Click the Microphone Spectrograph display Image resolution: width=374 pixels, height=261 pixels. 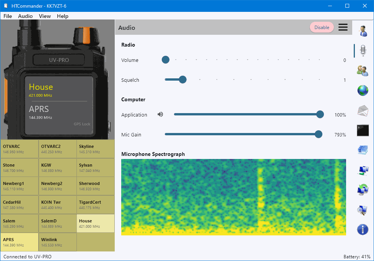pos(234,197)
